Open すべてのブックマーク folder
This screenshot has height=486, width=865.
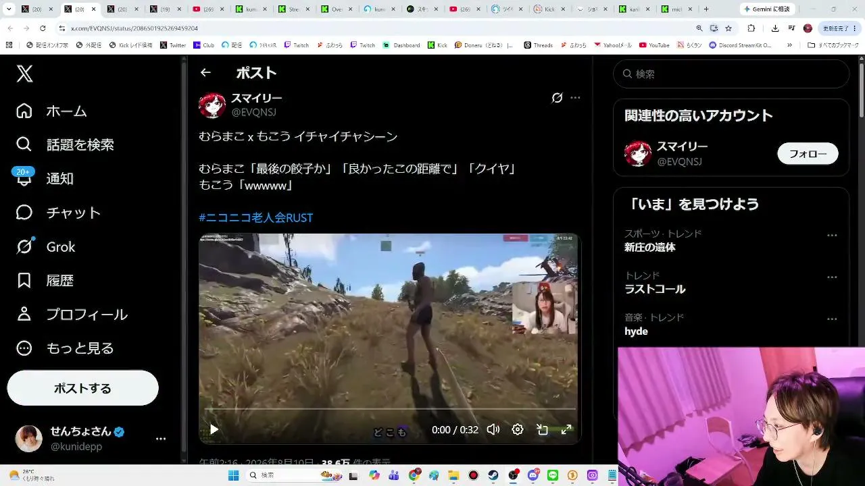click(x=833, y=45)
